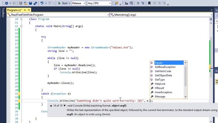The width and height of the screenshot is (218, 123).
Task: Open the Start button dropdown arrow
Action: click(69, 3)
